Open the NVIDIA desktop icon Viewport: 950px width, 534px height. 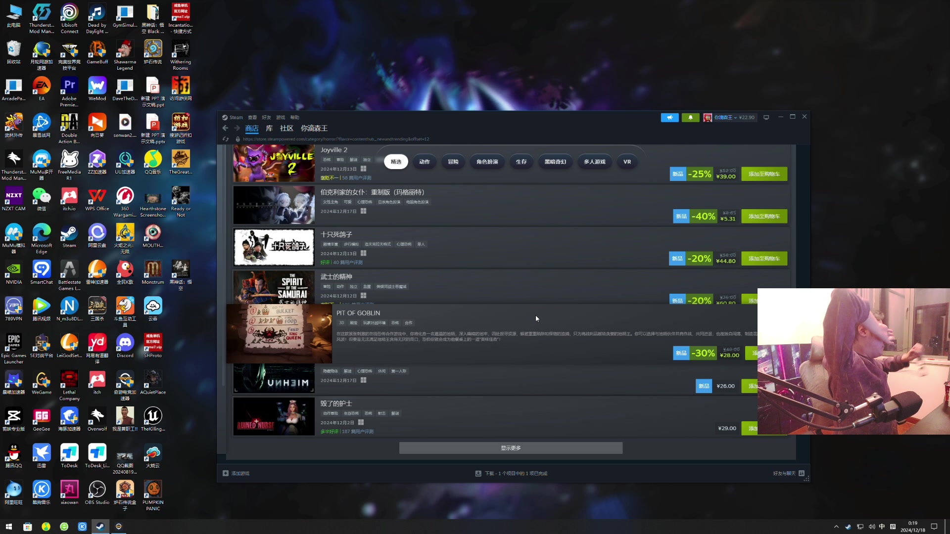14,272
